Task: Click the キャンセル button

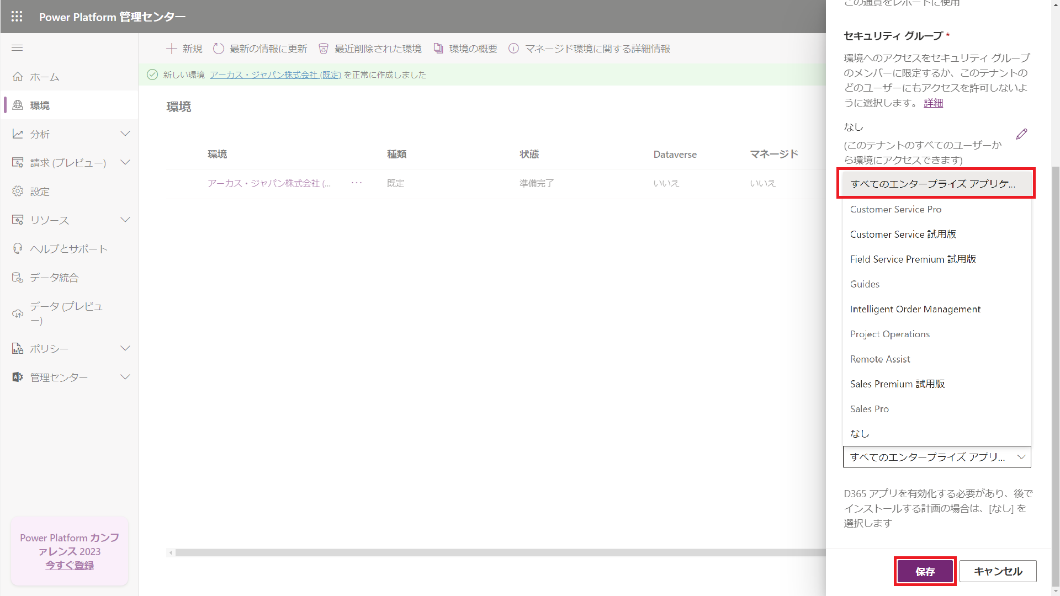Action: pos(998,571)
